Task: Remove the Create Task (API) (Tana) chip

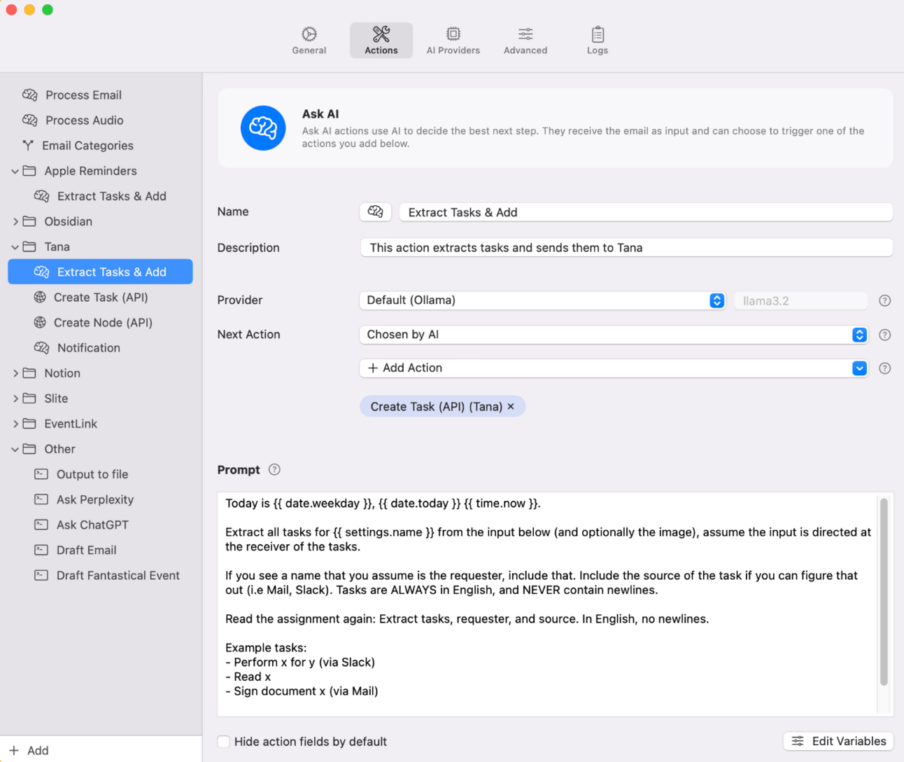Action: (511, 406)
